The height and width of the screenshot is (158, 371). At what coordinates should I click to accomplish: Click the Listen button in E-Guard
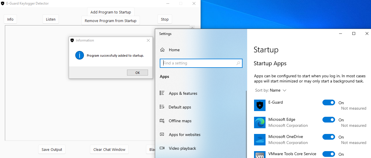click(x=51, y=19)
